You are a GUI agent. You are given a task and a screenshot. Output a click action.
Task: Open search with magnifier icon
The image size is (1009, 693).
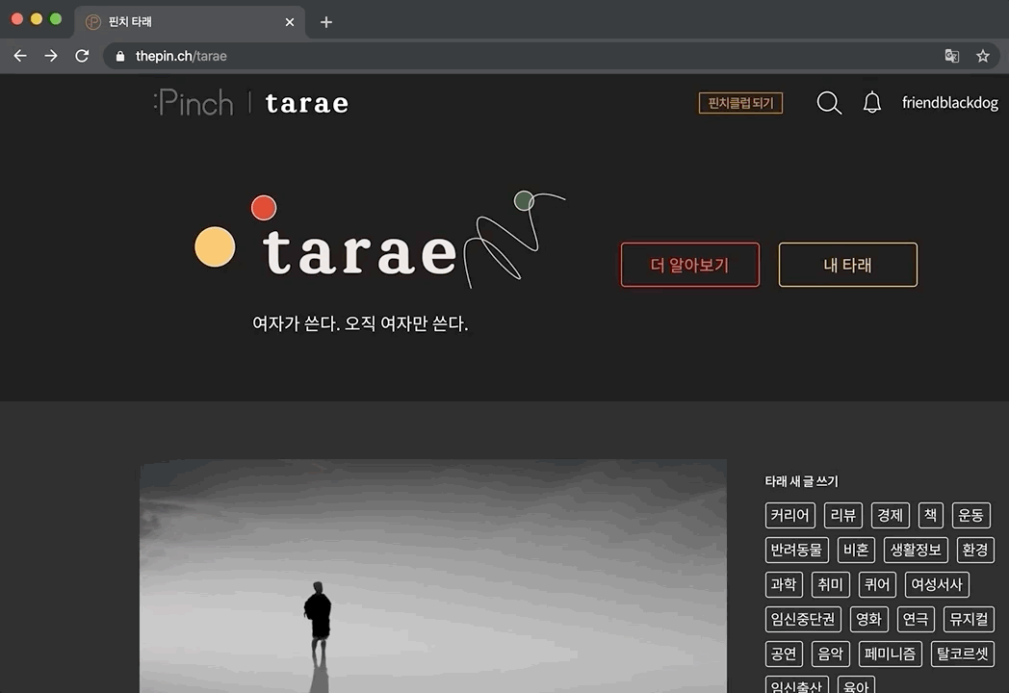[x=829, y=102]
